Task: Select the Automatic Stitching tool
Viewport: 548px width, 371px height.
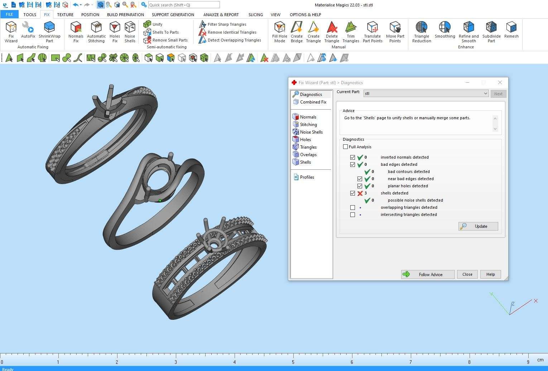Action: [96, 32]
